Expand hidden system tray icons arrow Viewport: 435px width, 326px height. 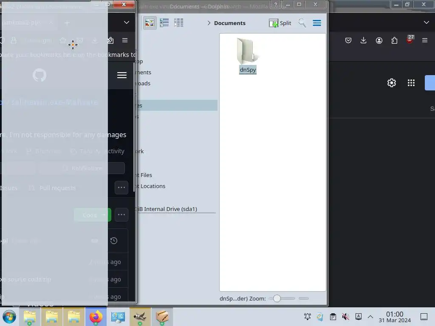click(370, 317)
